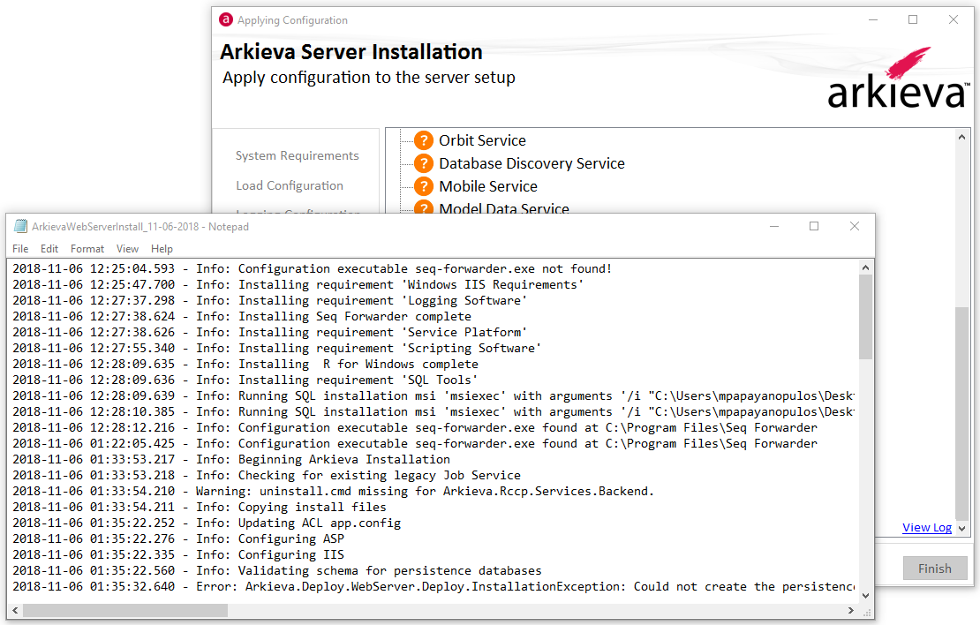Click the Notepad vertical scrollbar thumb
The width and height of the screenshot is (980, 625).
coord(865,318)
